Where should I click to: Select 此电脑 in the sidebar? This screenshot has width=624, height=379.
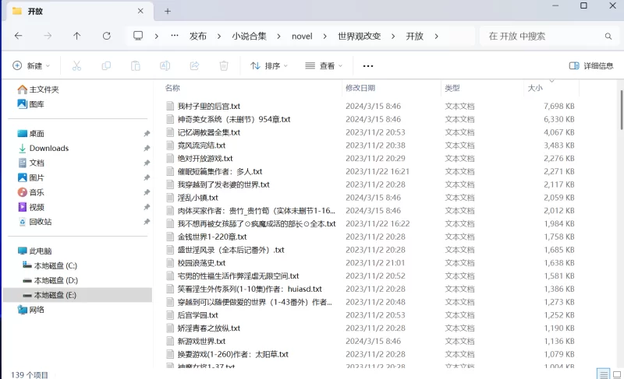34,251
